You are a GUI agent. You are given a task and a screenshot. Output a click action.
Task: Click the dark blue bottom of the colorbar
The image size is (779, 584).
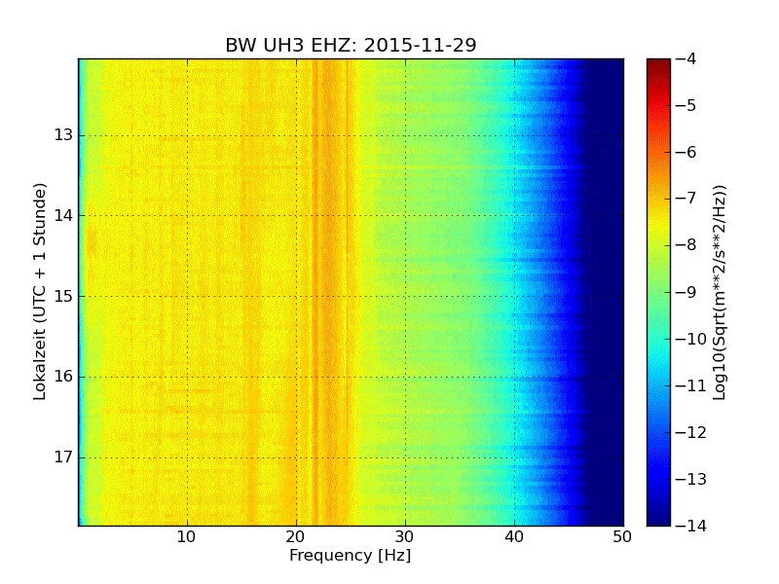pyautogui.click(x=658, y=517)
